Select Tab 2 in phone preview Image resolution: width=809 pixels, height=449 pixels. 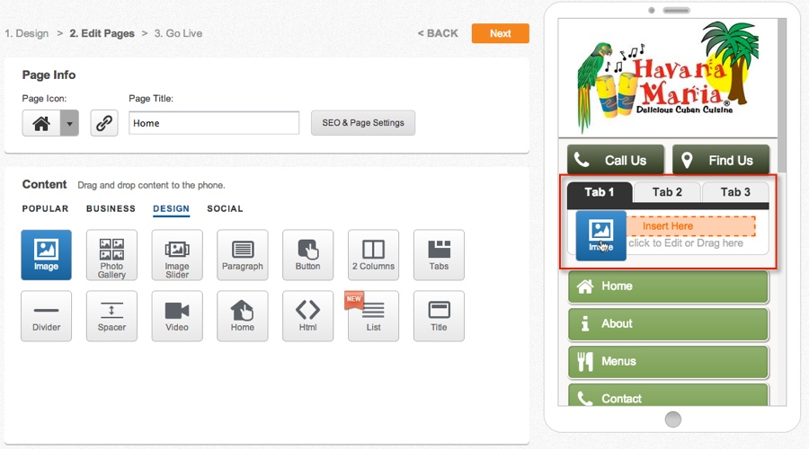(x=667, y=192)
